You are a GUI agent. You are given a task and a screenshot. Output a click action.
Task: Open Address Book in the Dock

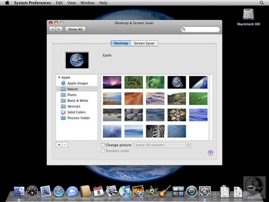click(x=86, y=191)
